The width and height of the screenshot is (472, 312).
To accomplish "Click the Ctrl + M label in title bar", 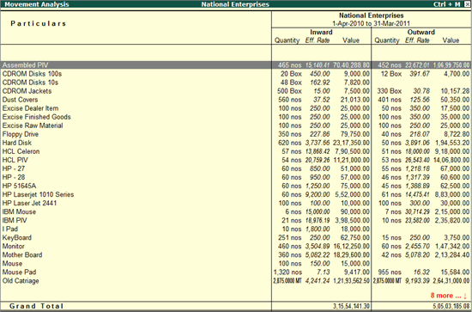I will click(447, 4).
